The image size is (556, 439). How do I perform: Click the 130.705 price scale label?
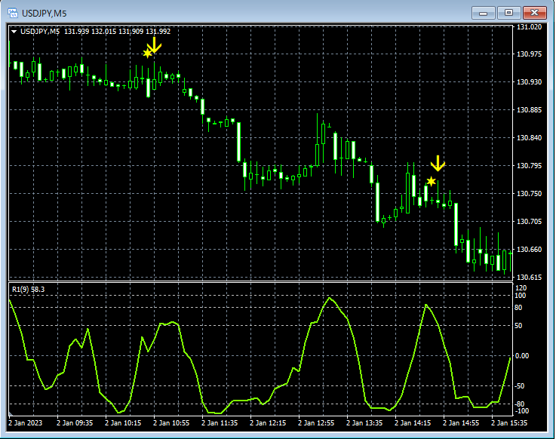tap(530, 222)
